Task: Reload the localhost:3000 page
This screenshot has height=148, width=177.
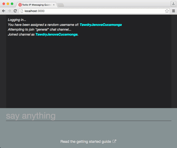Action: [x=15, y=11]
